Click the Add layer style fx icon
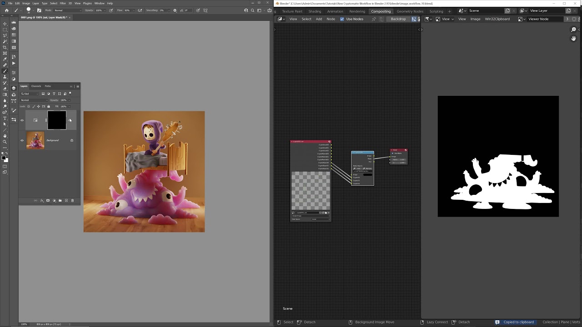The width and height of the screenshot is (582, 327). click(x=42, y=200)
